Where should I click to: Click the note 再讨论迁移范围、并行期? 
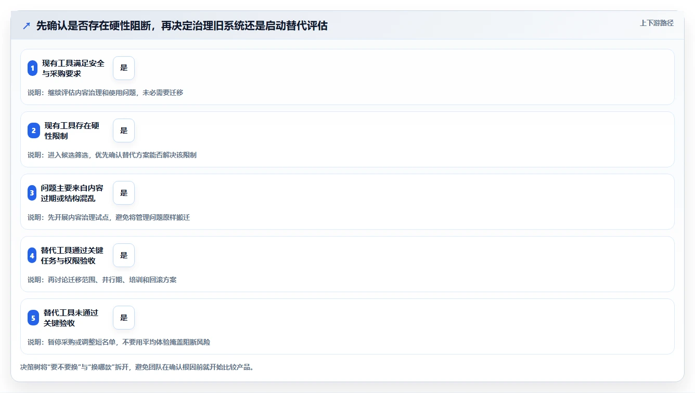[84, 280]
